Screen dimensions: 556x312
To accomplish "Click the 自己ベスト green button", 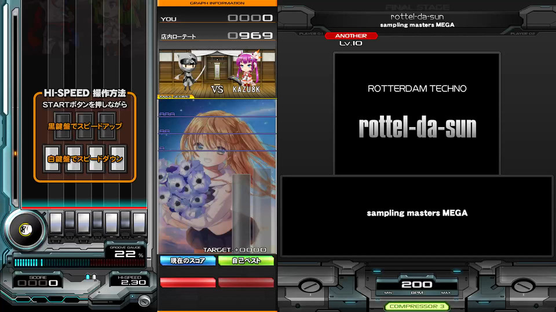I will click(246, 261).
